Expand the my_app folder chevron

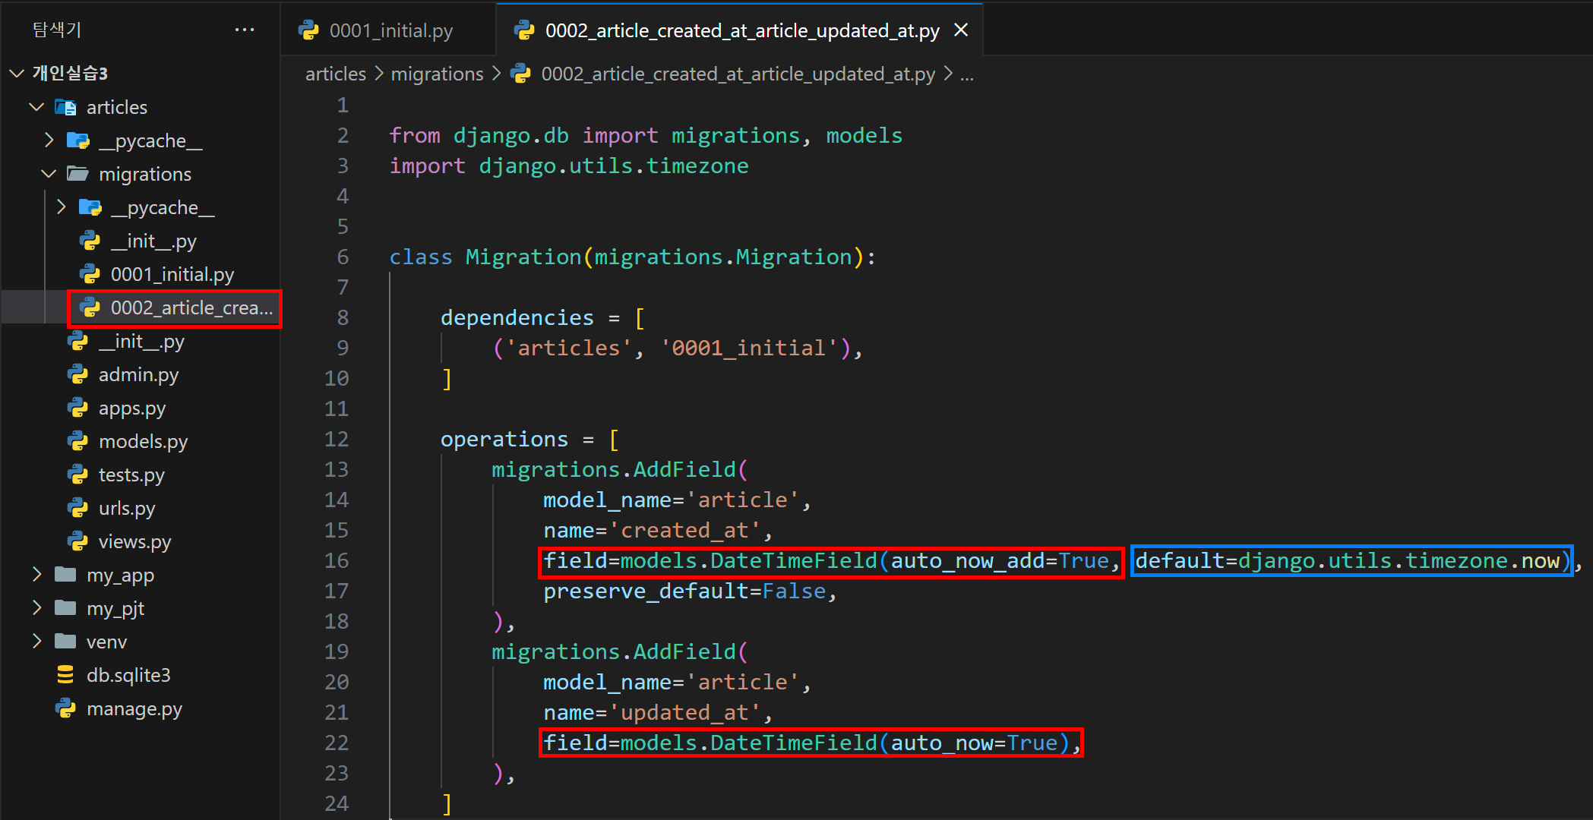pyautogui.click(x=36, y=575)
